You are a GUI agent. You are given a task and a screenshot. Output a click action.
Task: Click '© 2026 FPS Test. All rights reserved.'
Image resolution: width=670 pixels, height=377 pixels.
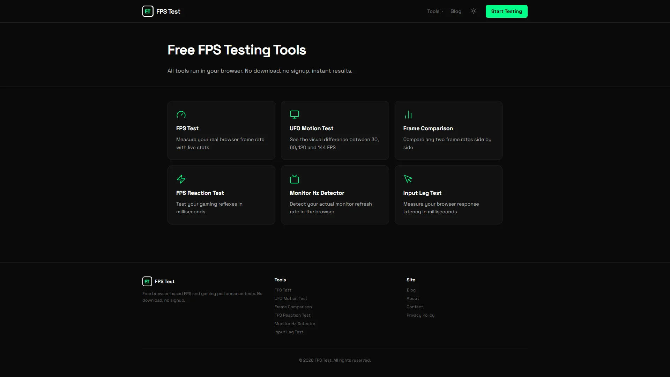pos(335,360)
